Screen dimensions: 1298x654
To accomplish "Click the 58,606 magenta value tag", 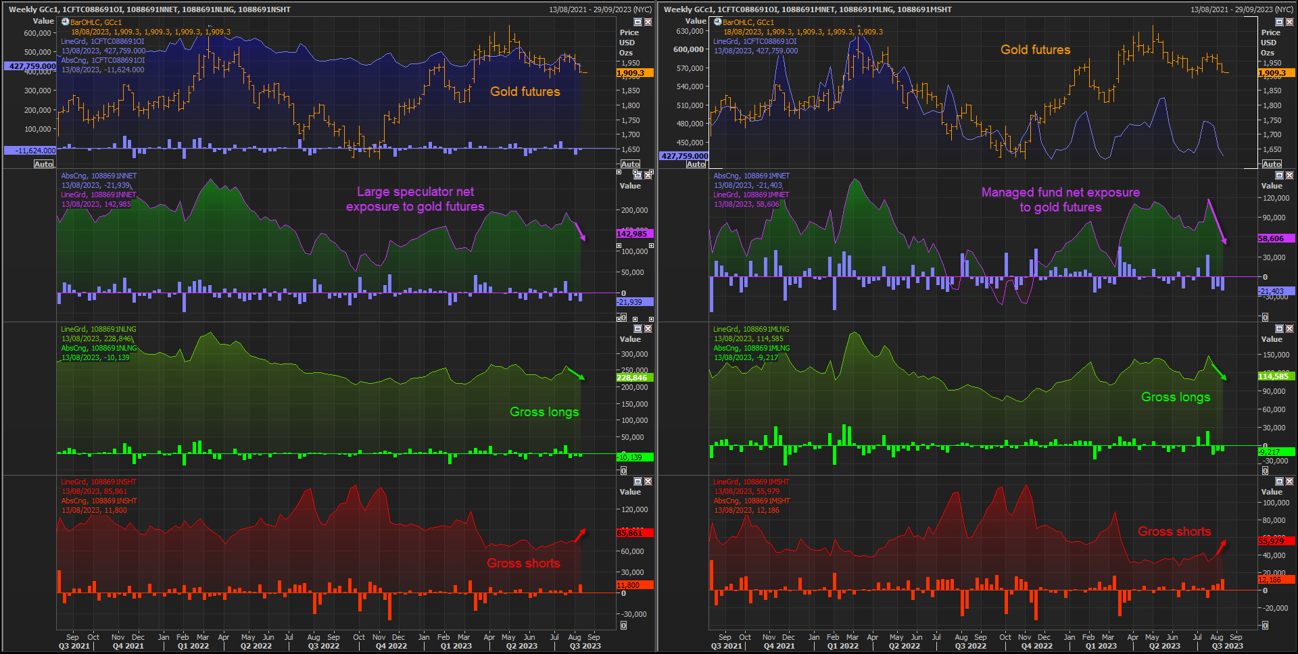I will click(1276, 238).
